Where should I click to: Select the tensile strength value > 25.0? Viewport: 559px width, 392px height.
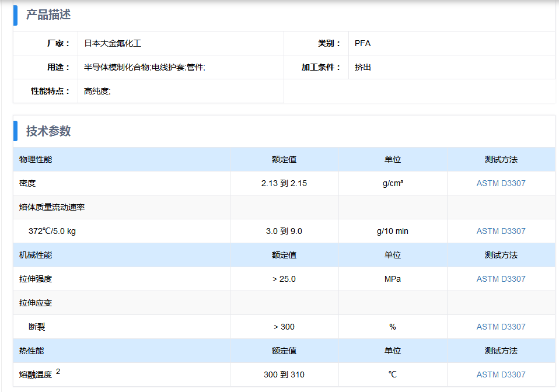(284, 279)
